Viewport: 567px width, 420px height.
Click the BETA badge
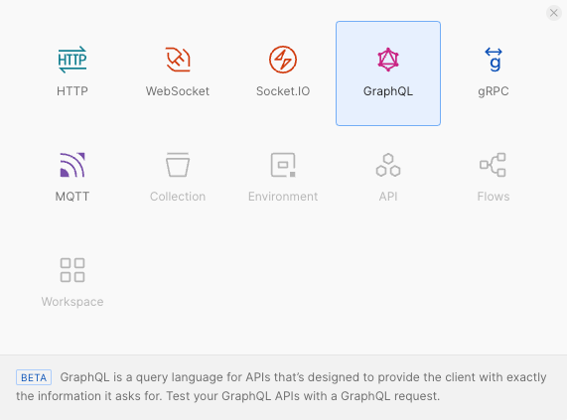(x=34, y=377)
